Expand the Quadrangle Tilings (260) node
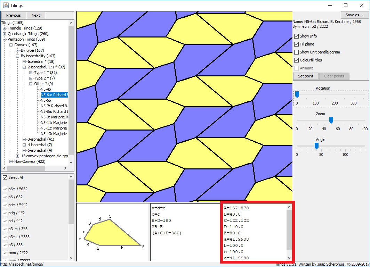The image size is (370, 267). [x=4, y=34]
